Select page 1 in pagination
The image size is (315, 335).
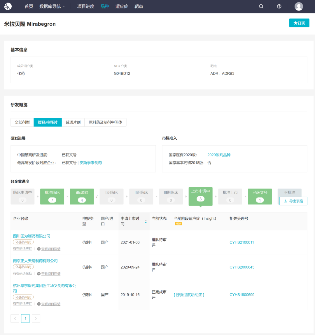pos(25,319)
